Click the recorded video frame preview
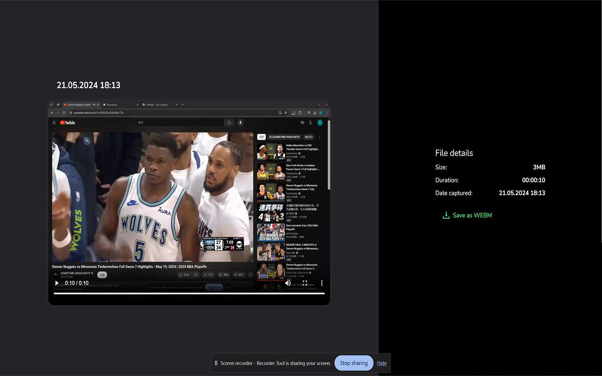The image size is (602, 376). click(x=189, y=203)
